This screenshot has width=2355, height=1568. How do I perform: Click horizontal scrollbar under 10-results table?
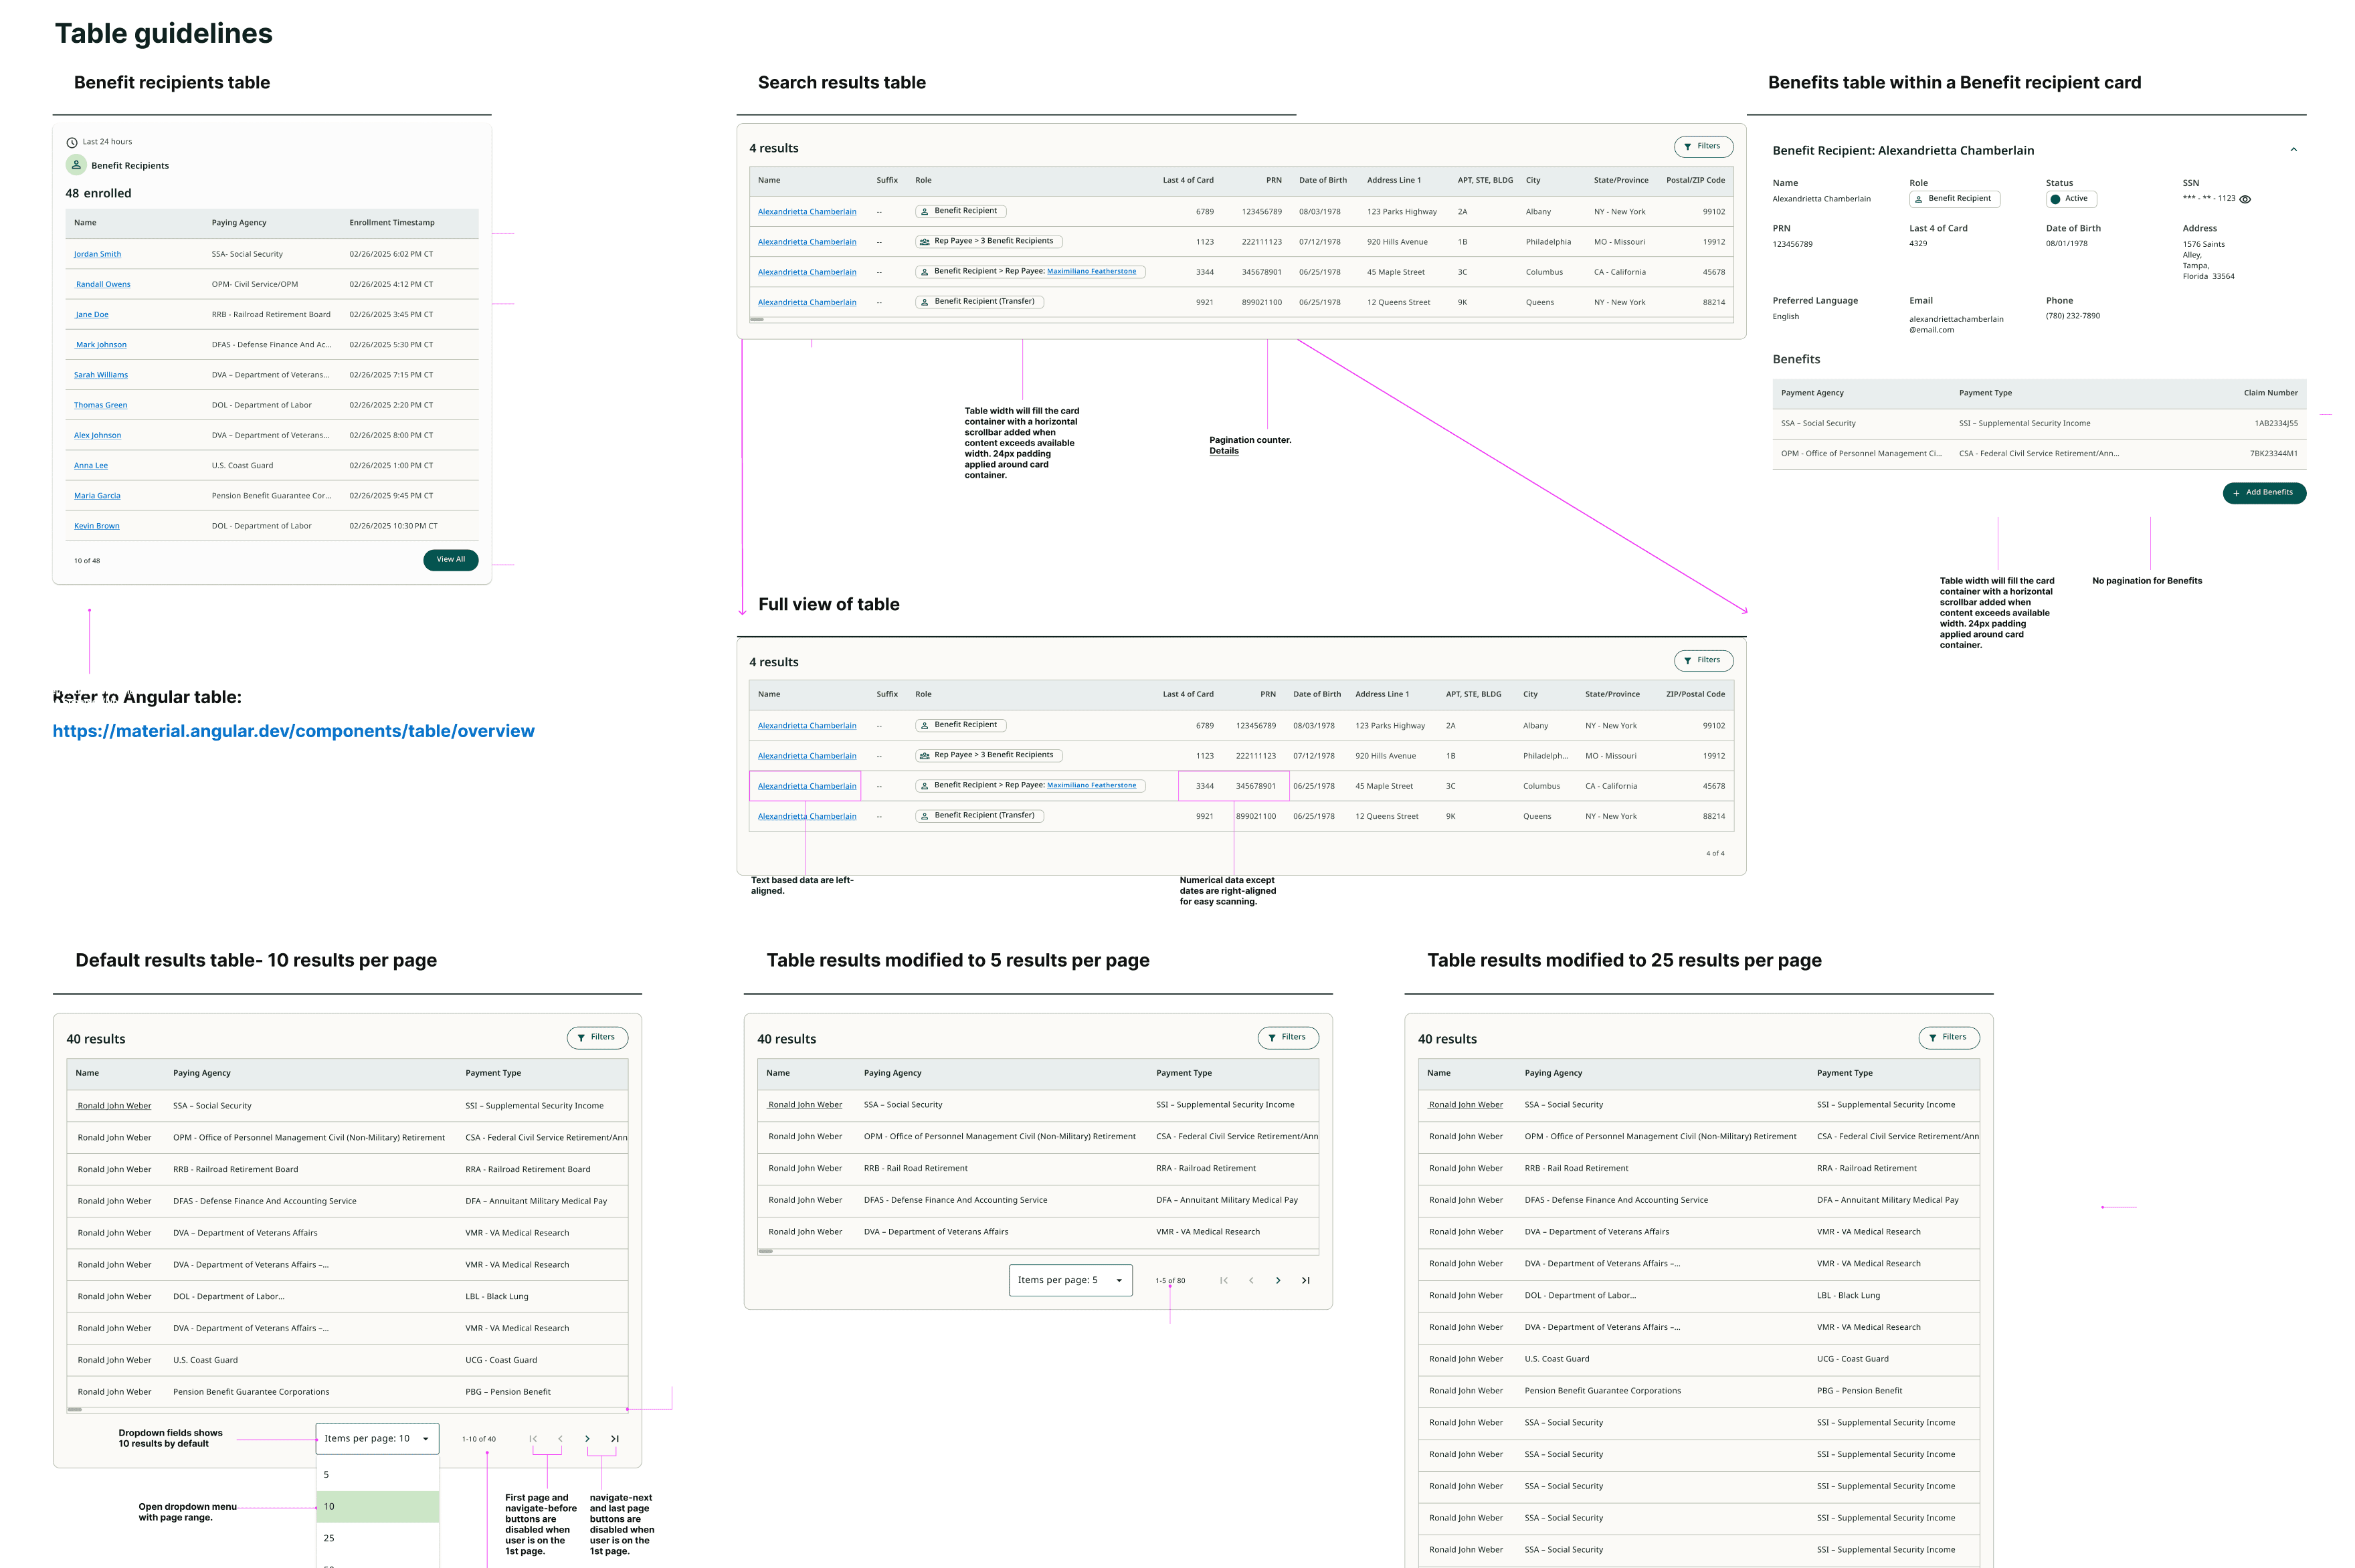(x=75, y=1409)
